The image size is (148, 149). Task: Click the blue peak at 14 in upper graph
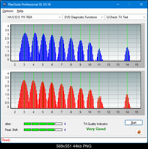[127, 54]
